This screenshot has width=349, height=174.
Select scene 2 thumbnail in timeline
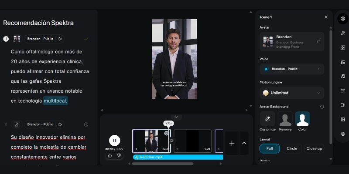click(x=192, y=141)
